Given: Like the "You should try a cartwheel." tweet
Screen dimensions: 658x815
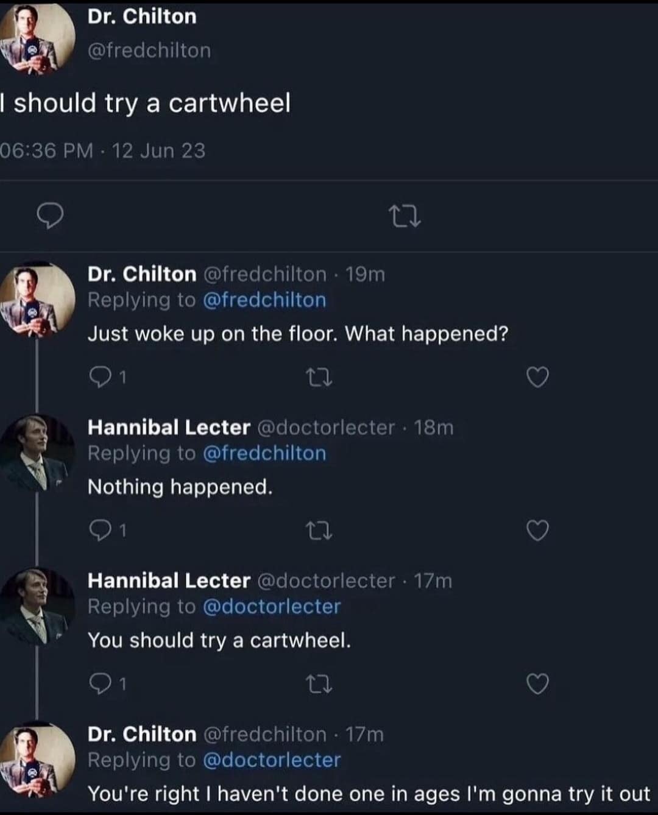Looking at the screenshot, I should point(537,684).
